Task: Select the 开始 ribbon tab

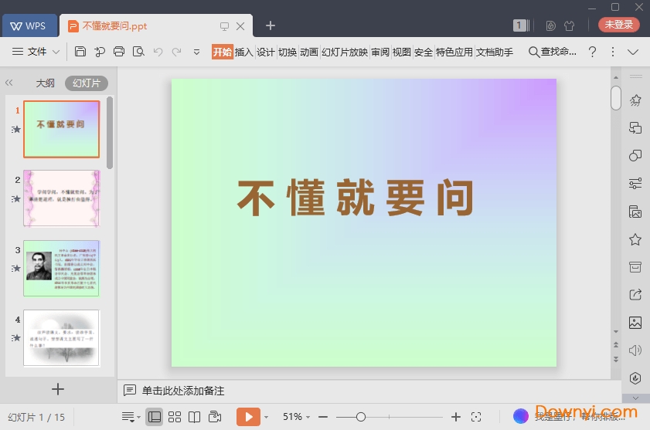Action: click(222, 52)
